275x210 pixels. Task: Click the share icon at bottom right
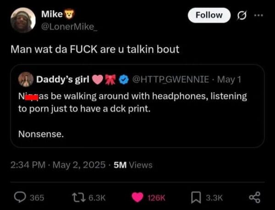tap(253, 197)
